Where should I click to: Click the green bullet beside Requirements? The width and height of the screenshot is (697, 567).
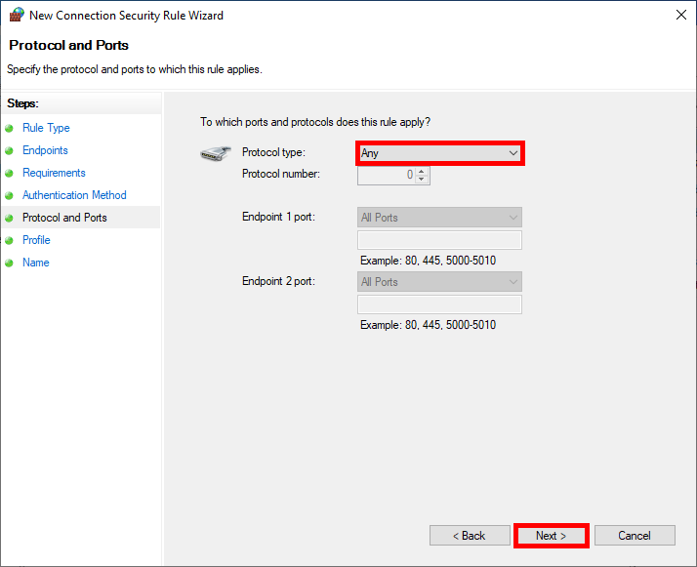pos(9,174)
